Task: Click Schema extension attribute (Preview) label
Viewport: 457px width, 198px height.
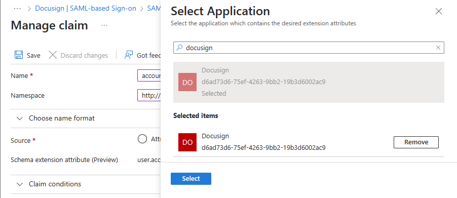Action: [x=64, y=160]
